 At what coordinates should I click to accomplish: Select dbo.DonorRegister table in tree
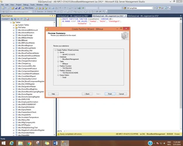pyautogui.click(x=25, y=94)
